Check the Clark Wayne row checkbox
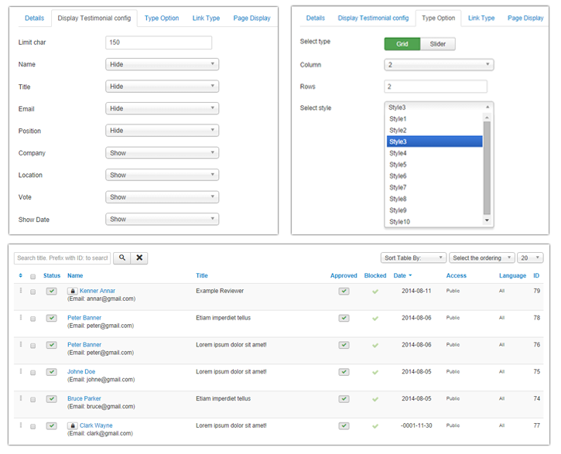Viewport: 561px width, 454px height. [x=33, y=426]
